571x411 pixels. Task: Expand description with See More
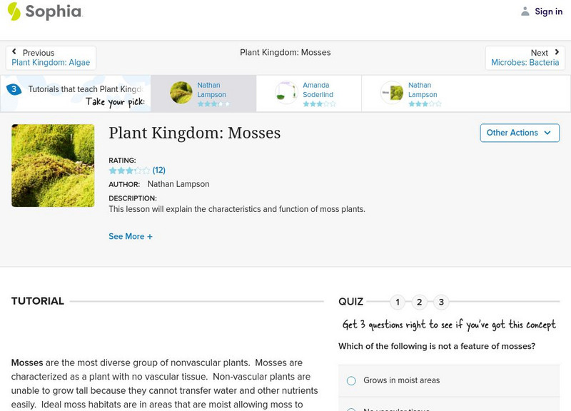131,236
